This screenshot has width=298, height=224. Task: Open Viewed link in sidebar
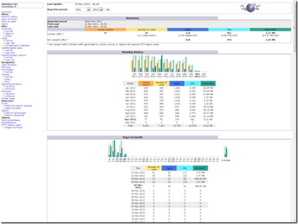click(x=5, y=75)
